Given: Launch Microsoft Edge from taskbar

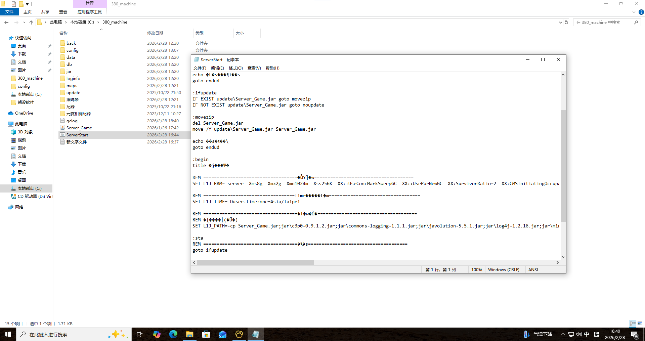Looking at the screenshot, I should [x=173, y=334].
